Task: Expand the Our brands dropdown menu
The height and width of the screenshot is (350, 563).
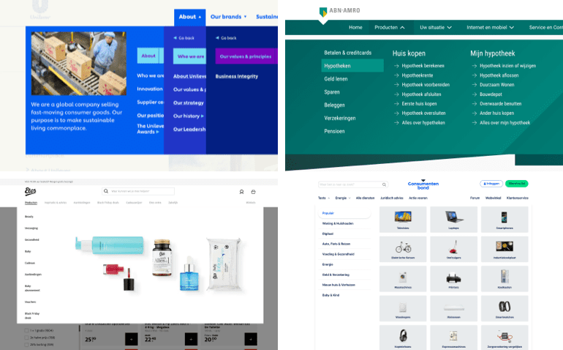Action: (228, 17)
